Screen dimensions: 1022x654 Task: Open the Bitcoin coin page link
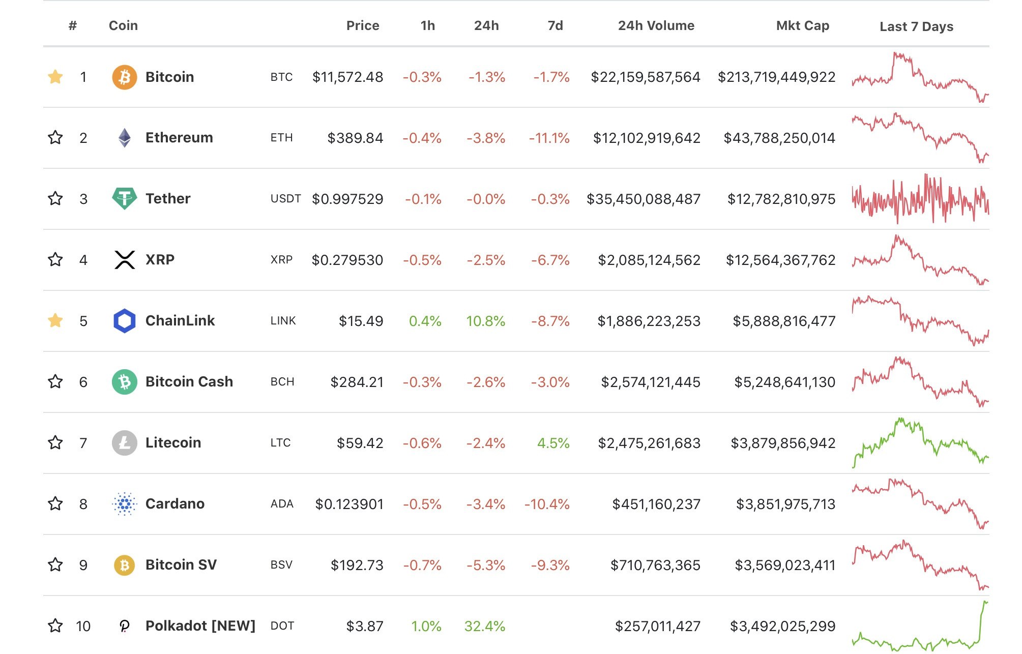[x=169, y=77]
